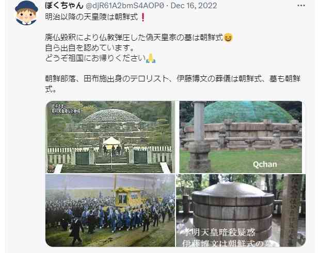Click the laughing face emoji

228,38
